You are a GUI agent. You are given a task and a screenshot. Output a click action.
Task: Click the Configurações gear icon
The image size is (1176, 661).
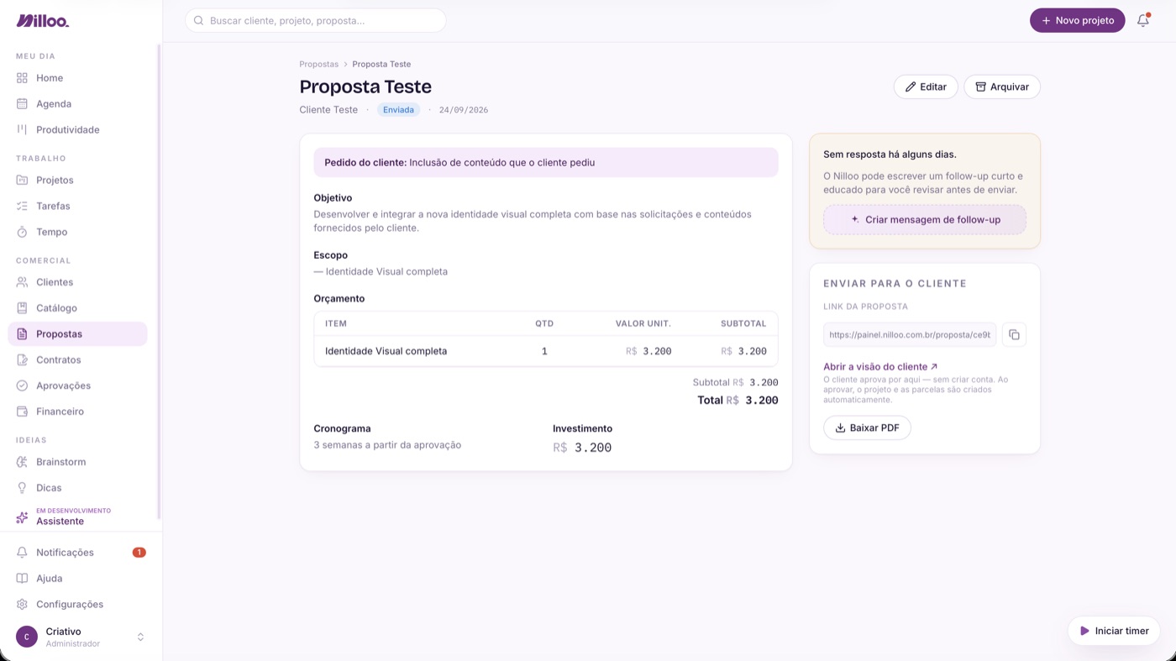click(x=22, y=605)
